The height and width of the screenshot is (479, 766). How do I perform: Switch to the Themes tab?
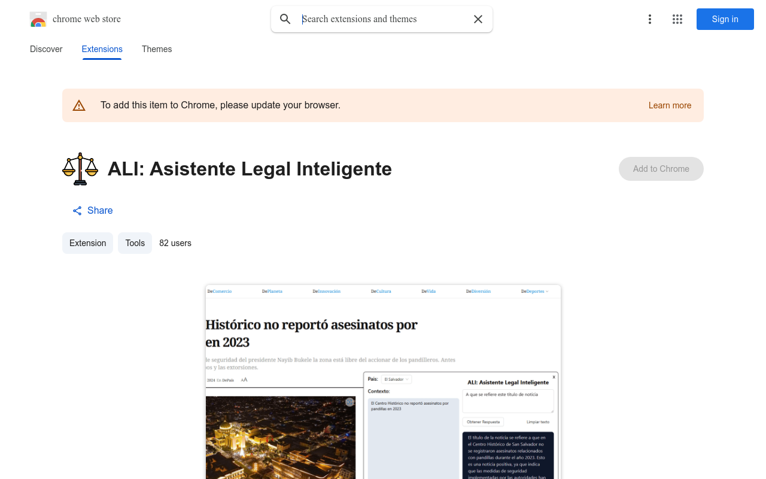pyautogui.click(x=157, y=49)
